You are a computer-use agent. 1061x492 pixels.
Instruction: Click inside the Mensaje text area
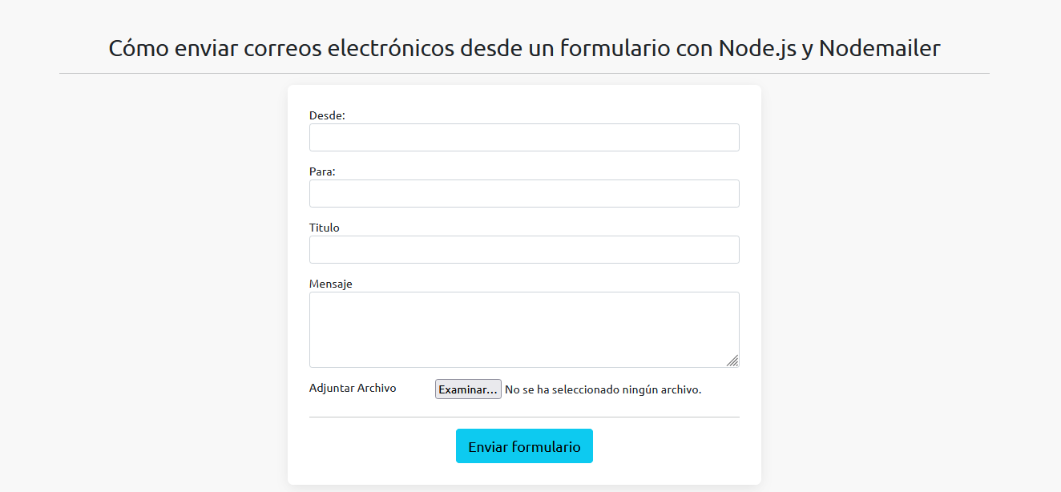(x=524, y=329)
